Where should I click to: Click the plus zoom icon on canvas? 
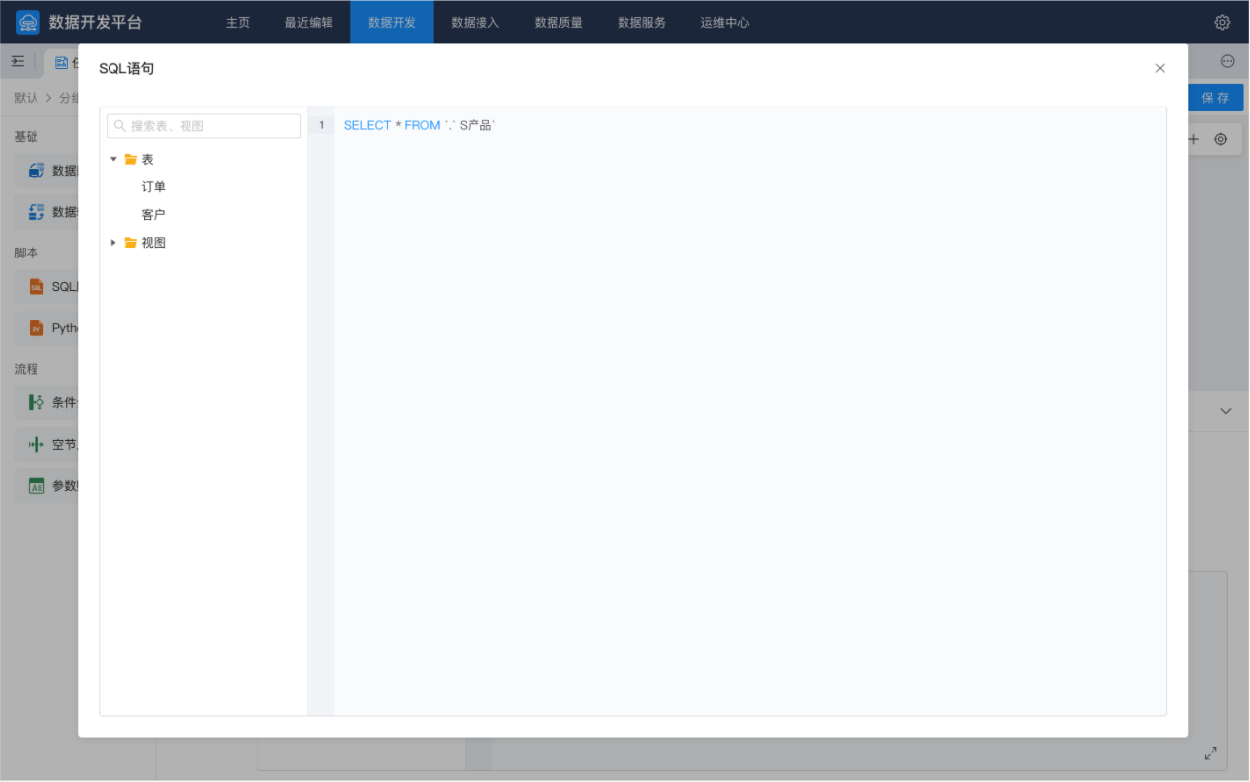pos(1194,139)
